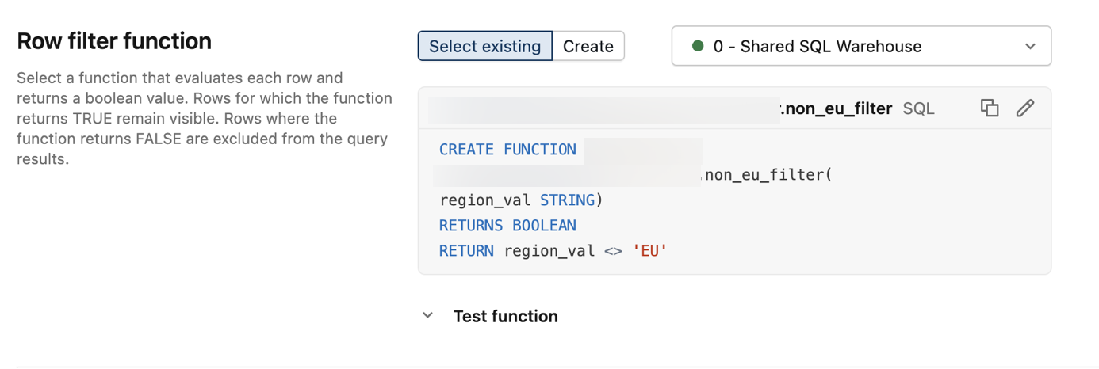
Task: Open the Shared SQL Warehouse dropdown
Action: pyautogui.click(x=860, y=46)
